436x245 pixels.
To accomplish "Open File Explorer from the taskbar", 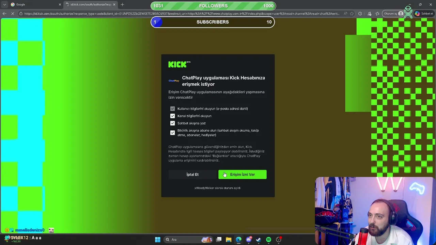I will (229, 240).
